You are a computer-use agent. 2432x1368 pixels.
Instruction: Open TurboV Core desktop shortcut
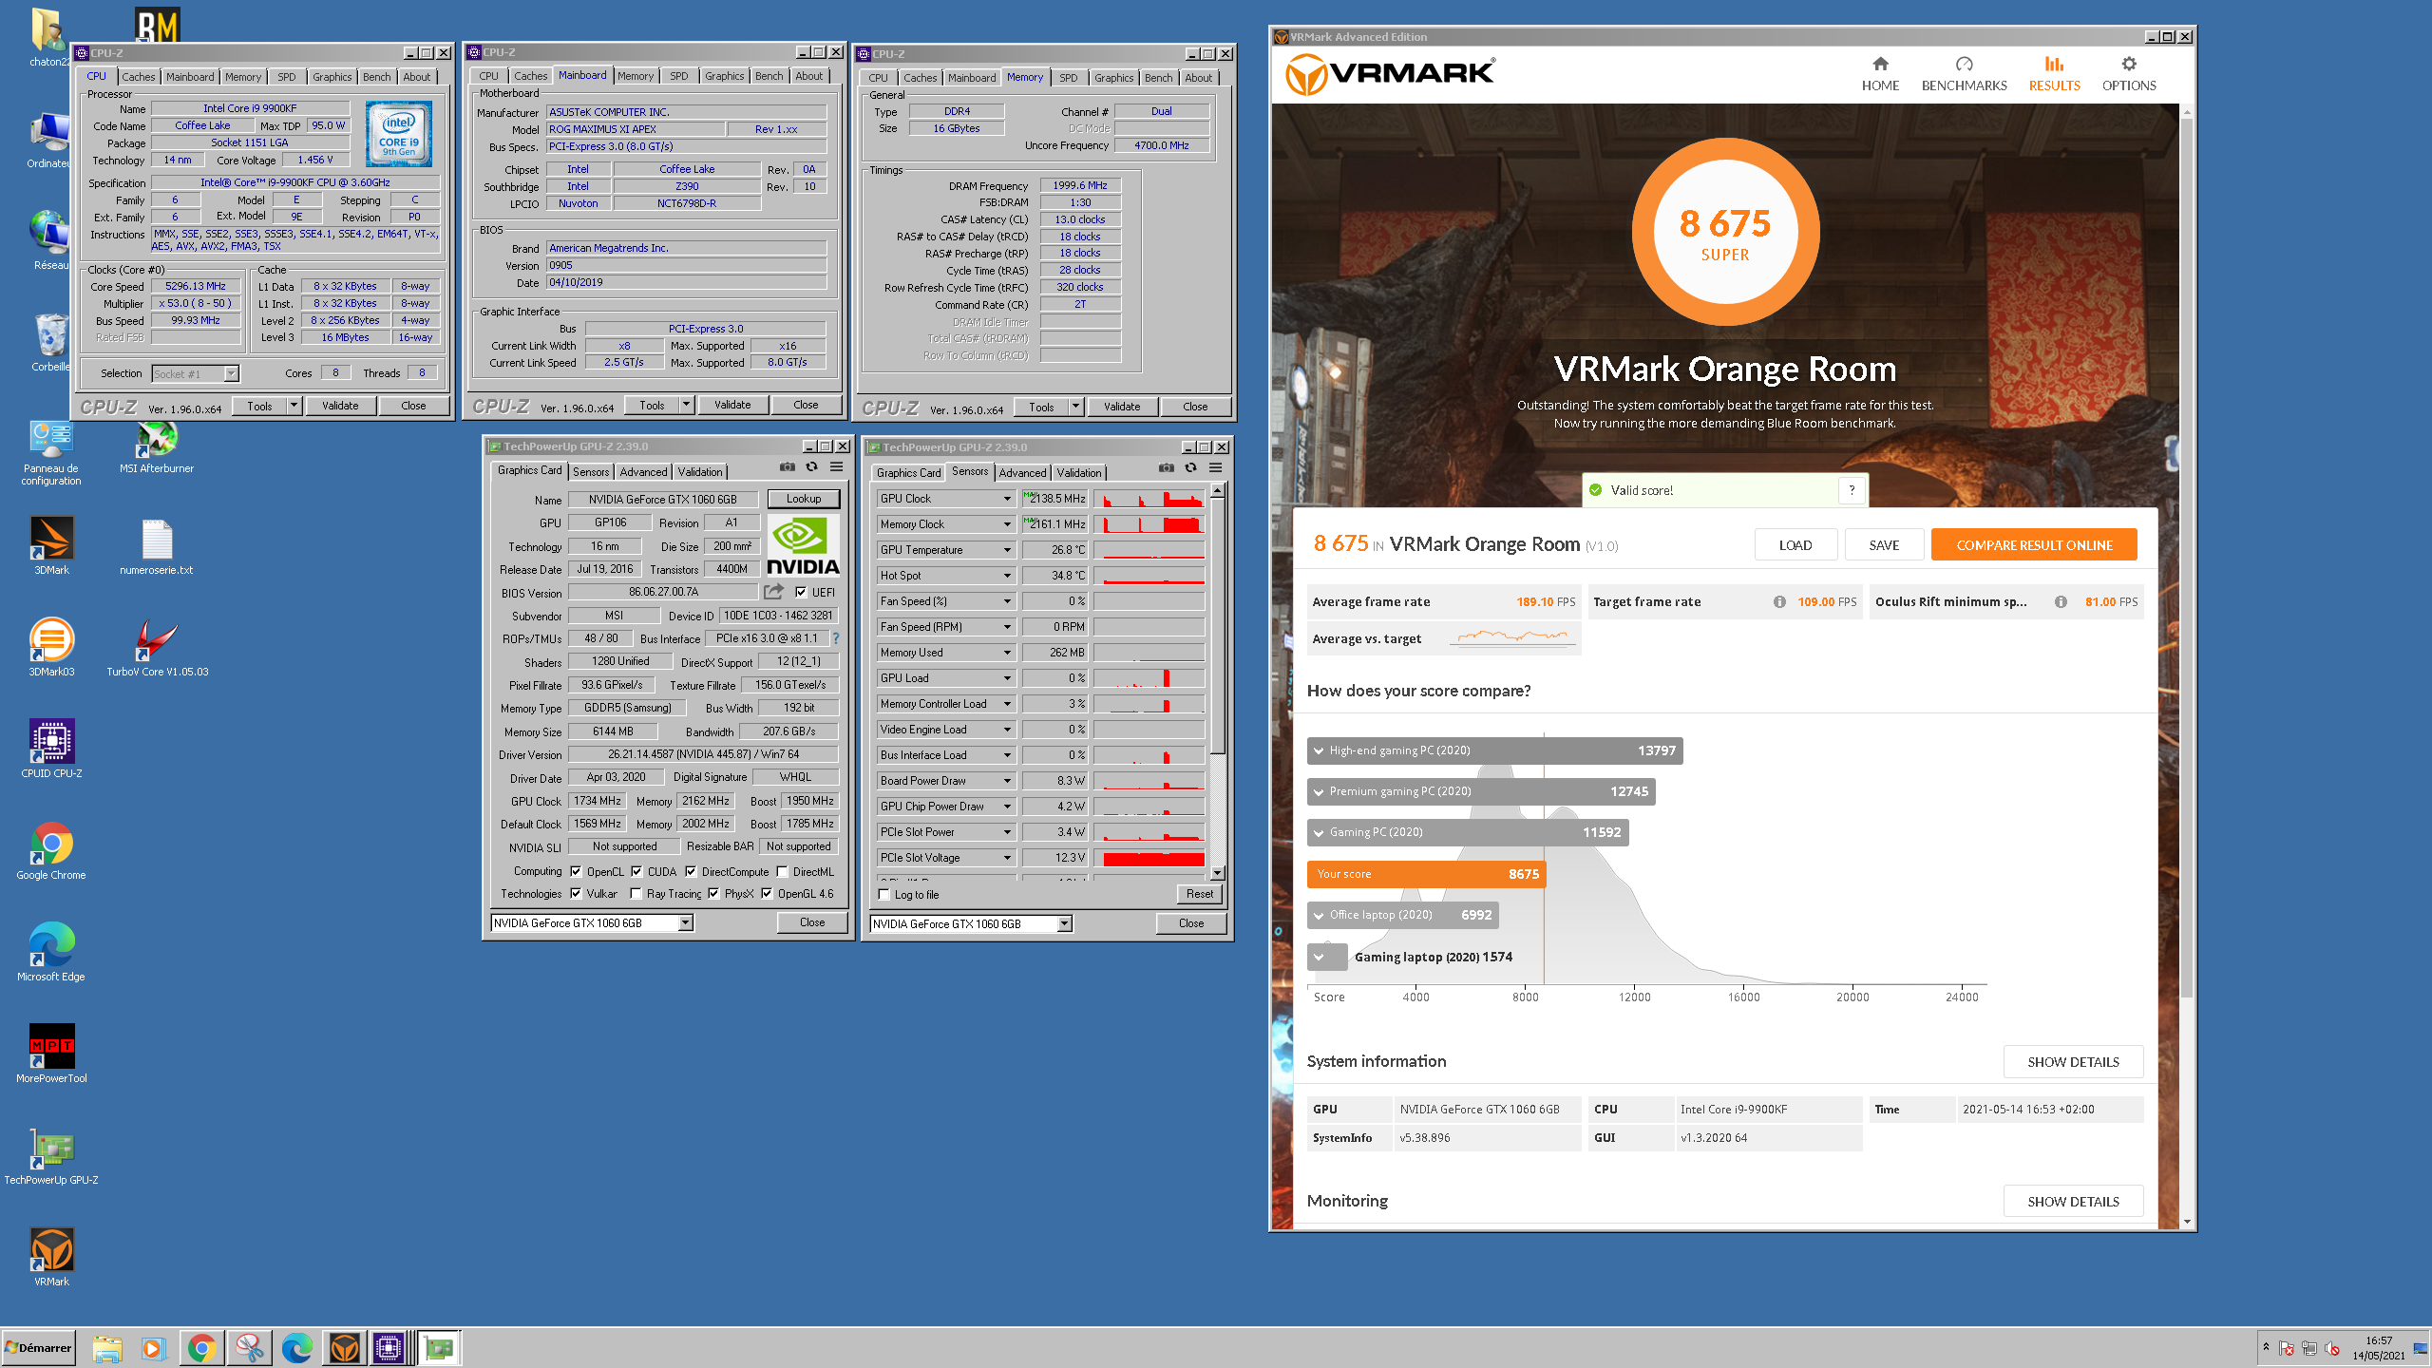tap(157, 647)
